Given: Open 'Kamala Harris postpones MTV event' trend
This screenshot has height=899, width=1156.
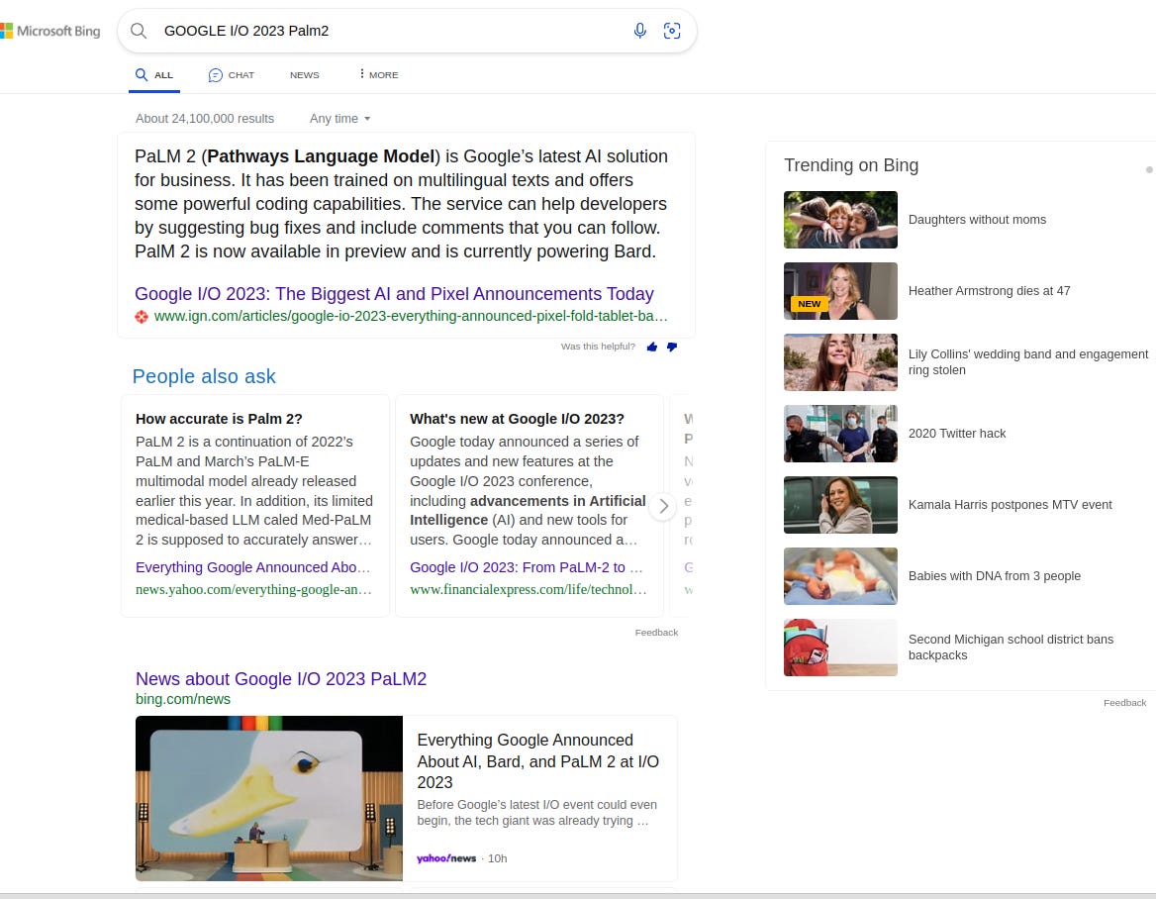Looking at the screenshot, I should tap(1011, 505).
